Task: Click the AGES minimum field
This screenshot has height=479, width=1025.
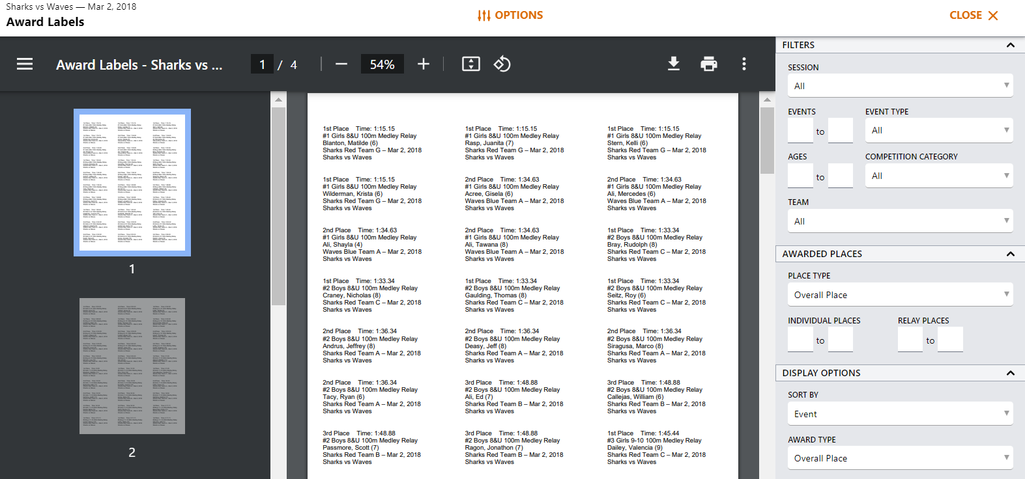Action: coord(800,176)
